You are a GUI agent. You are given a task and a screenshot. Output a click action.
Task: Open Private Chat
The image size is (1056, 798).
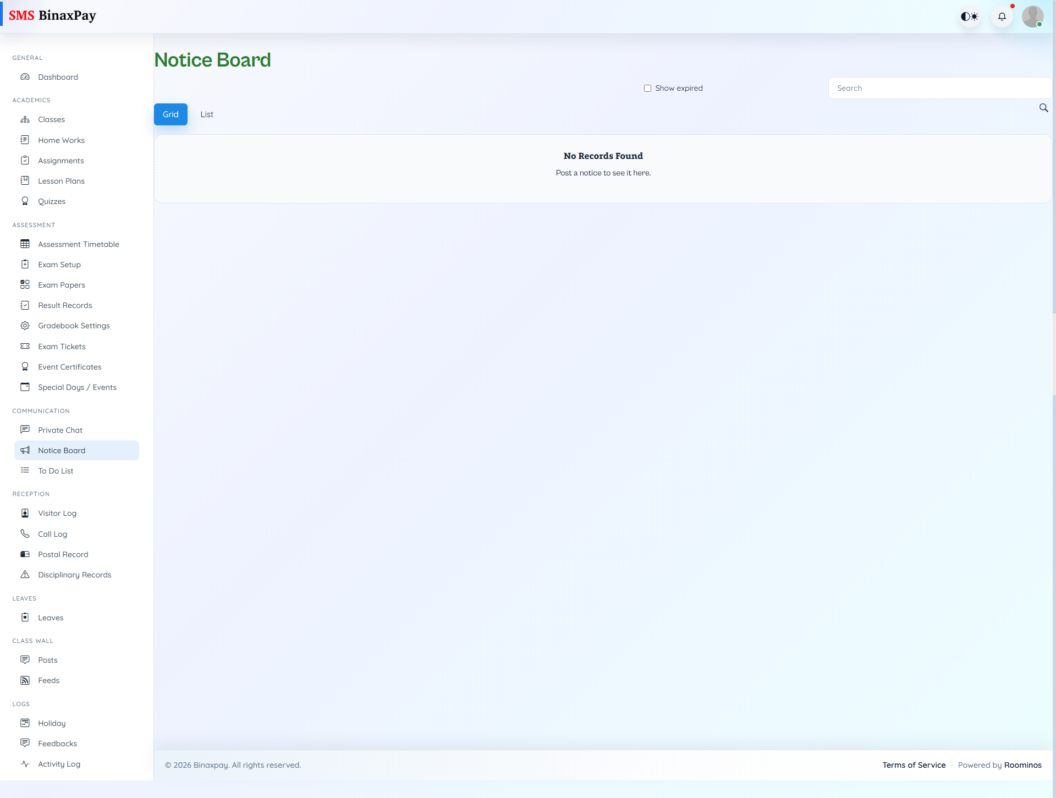60,430
